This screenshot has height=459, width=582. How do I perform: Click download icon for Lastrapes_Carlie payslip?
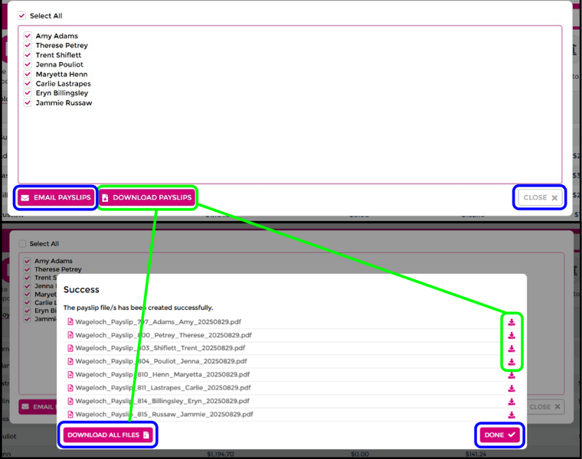(x=512, y=388)
